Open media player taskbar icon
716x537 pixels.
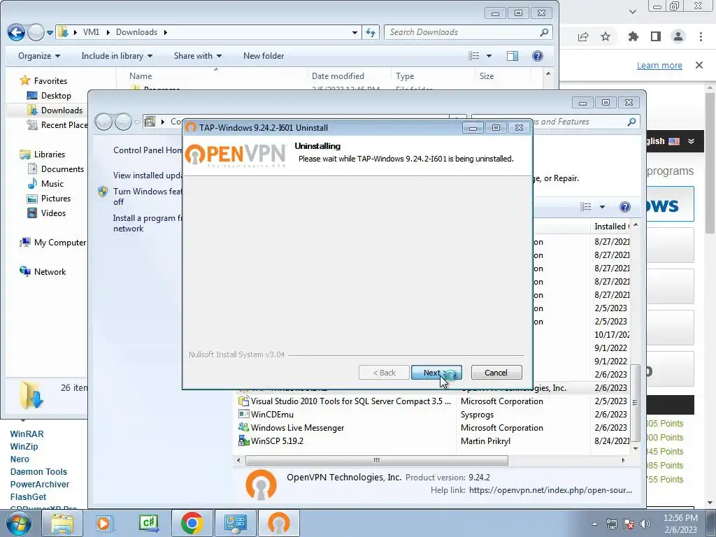[105, 523]
